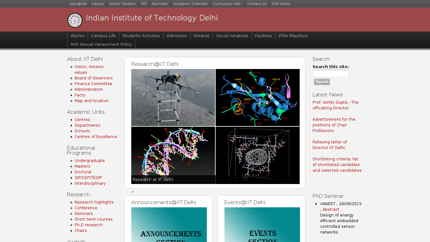Open the Admission menu
Viewport: 430px width, 242px height.
[x=177, y=36]
